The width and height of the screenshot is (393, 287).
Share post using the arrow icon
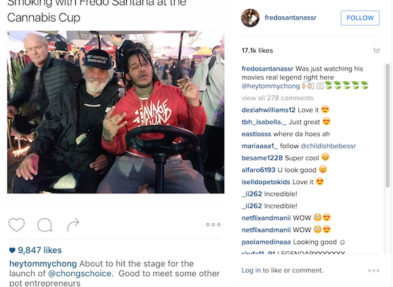click(x=73, y=225)
